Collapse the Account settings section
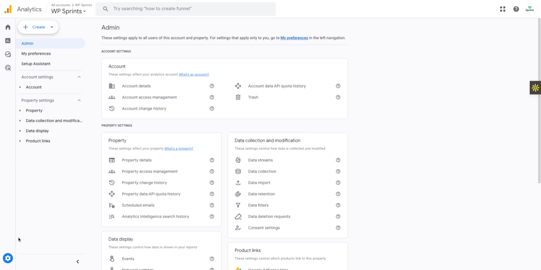The width and height of the screenshot is (541, 270). tap(79, 77)
